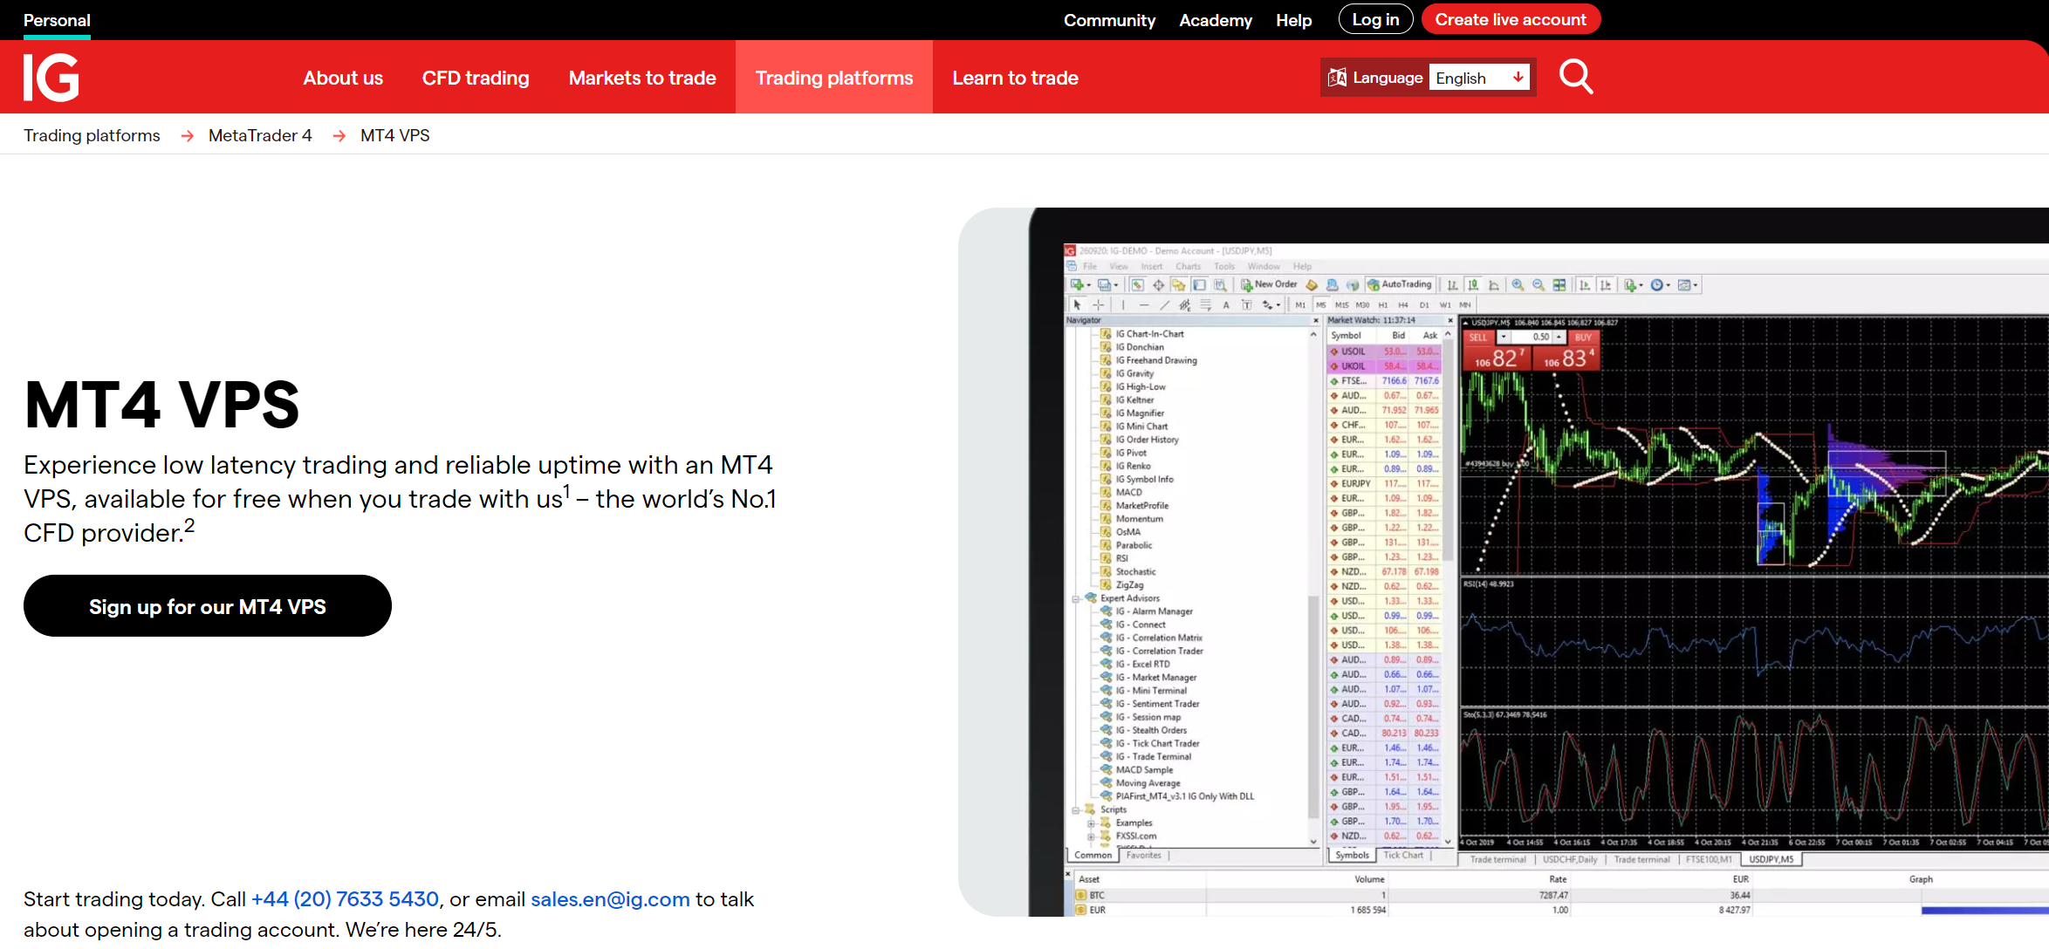The image size is (2049, 949).
Task: Open the site search magnifier icon
Action: (1576, 77)
